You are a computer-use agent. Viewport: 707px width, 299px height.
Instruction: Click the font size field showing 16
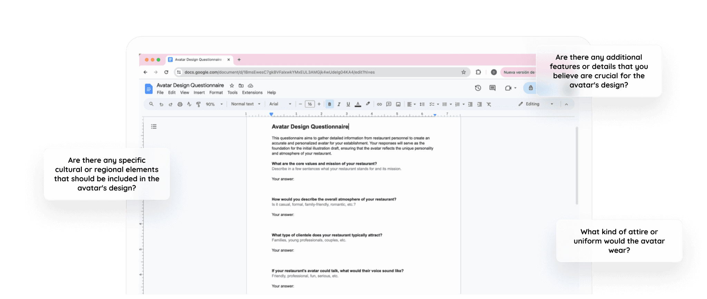pos(310,104)
